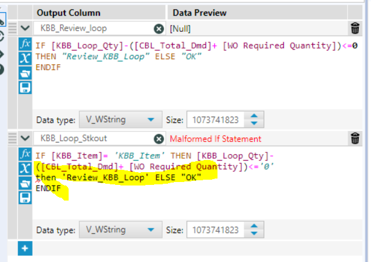
Task: Collapse the KBB_Loop_Stkout expression
Action: pyautogui.click(x=25, y=138)
